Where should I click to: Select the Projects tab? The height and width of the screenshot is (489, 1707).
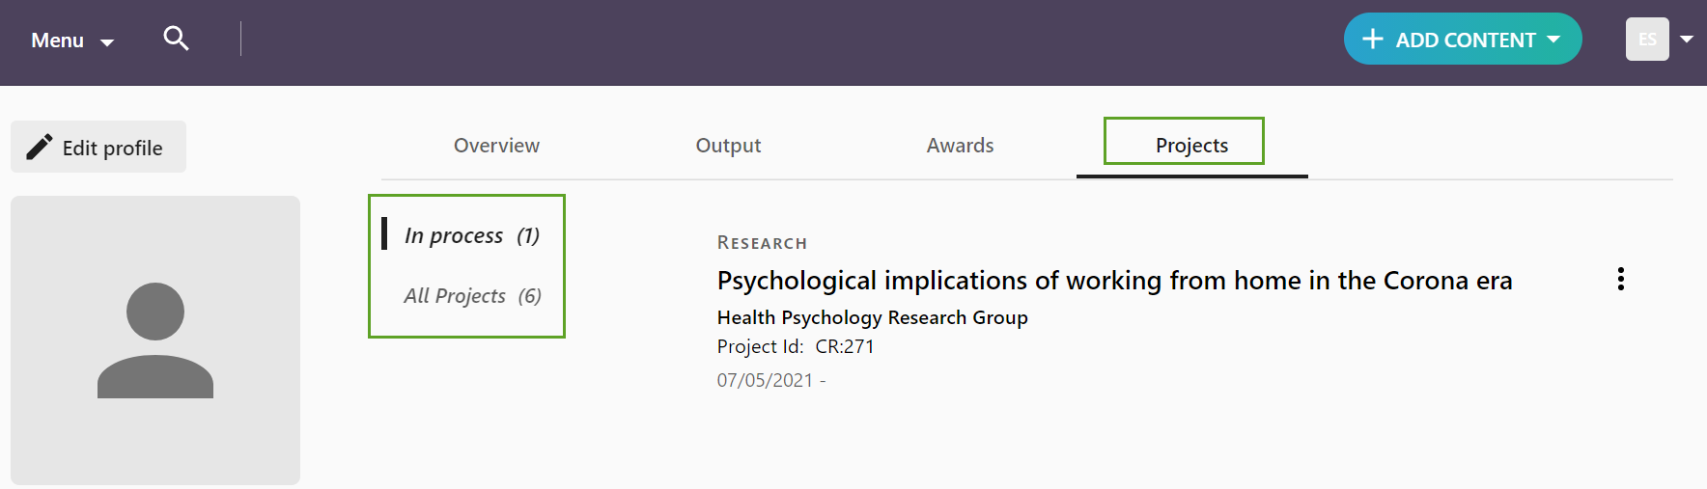1191,146
